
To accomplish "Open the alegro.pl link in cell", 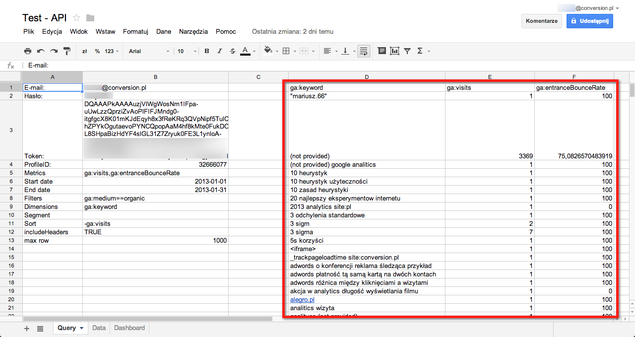I will click(302, 300).
